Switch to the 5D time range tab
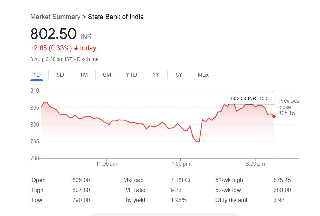This screenshot has height=216, width=320. [x=60, y=75]
